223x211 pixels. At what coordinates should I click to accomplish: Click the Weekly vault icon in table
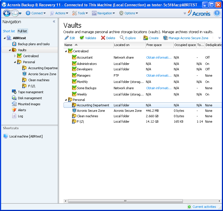point(74,94)
